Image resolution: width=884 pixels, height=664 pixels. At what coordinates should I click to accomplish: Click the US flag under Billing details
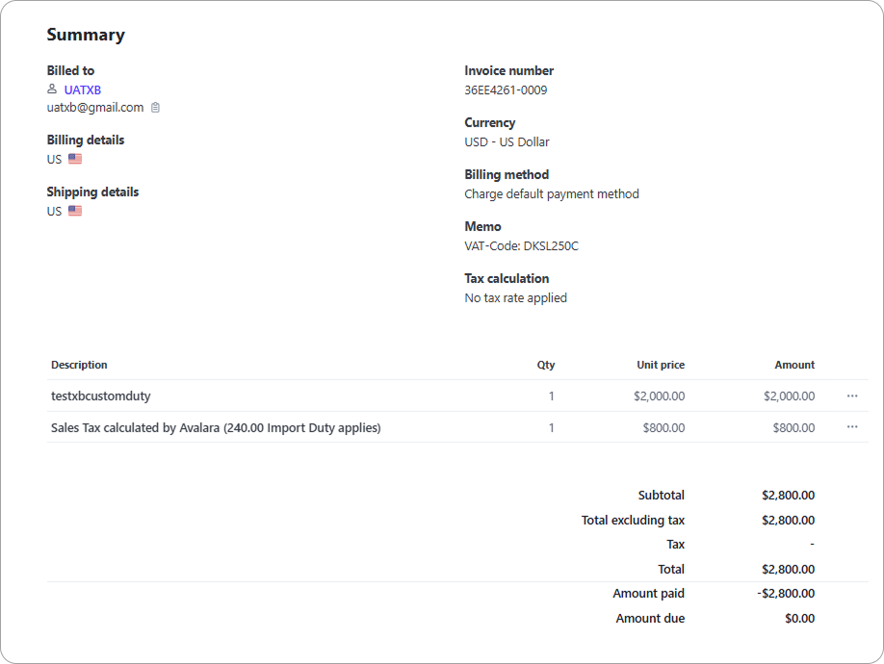(x=73, y=158)
